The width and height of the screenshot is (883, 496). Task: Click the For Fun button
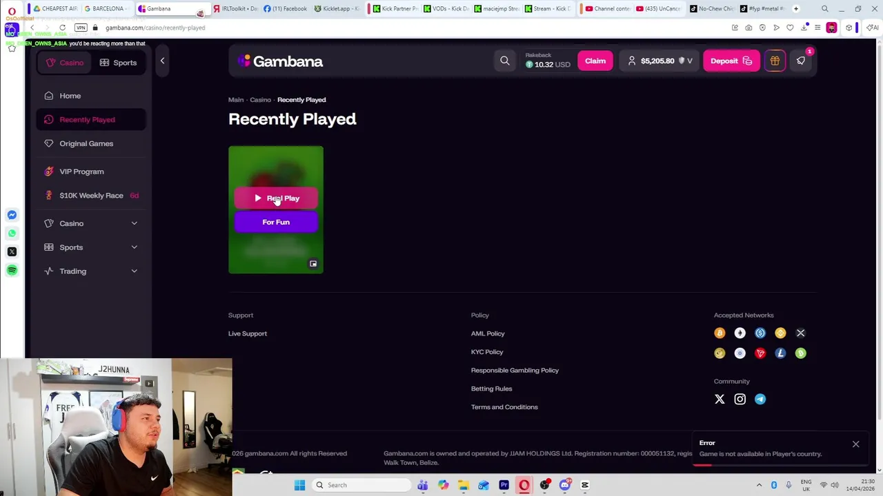click(276, 222)
